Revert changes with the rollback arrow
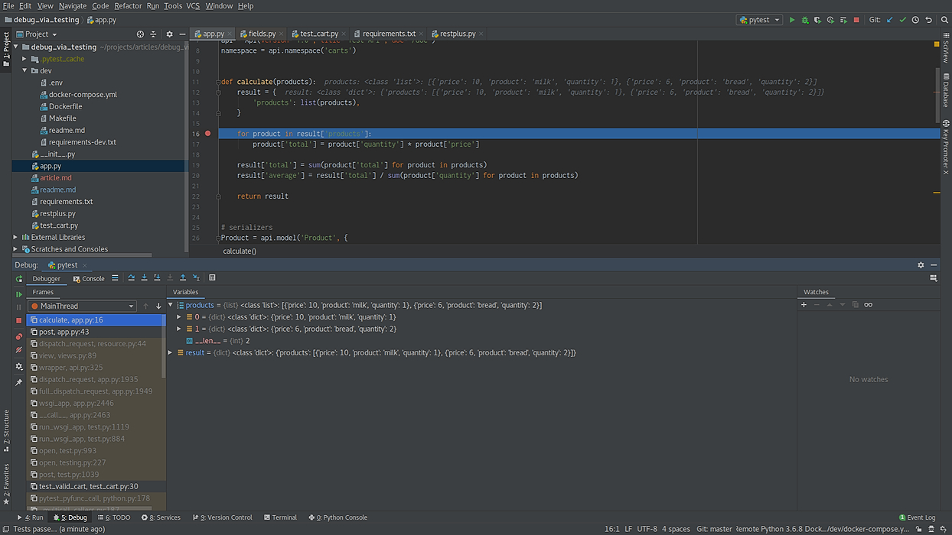This screenshot has width=952, height=535. click(x=928, y=20)
